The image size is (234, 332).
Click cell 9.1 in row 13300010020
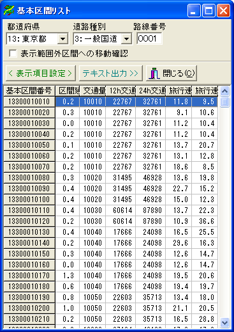click(x=179, y=113)
